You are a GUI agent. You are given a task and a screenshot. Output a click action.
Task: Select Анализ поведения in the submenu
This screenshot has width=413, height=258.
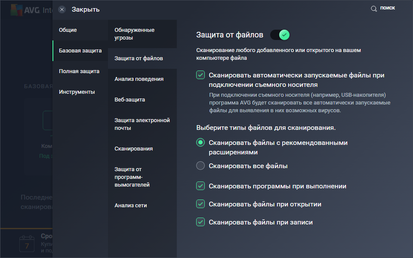point(139,79)
